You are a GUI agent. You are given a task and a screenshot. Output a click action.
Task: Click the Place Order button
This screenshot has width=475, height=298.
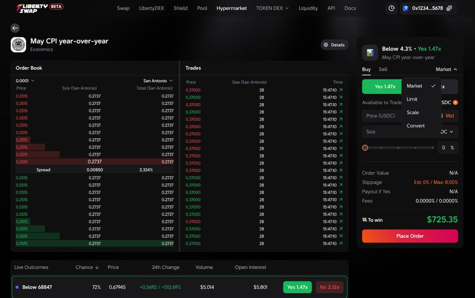410,236
